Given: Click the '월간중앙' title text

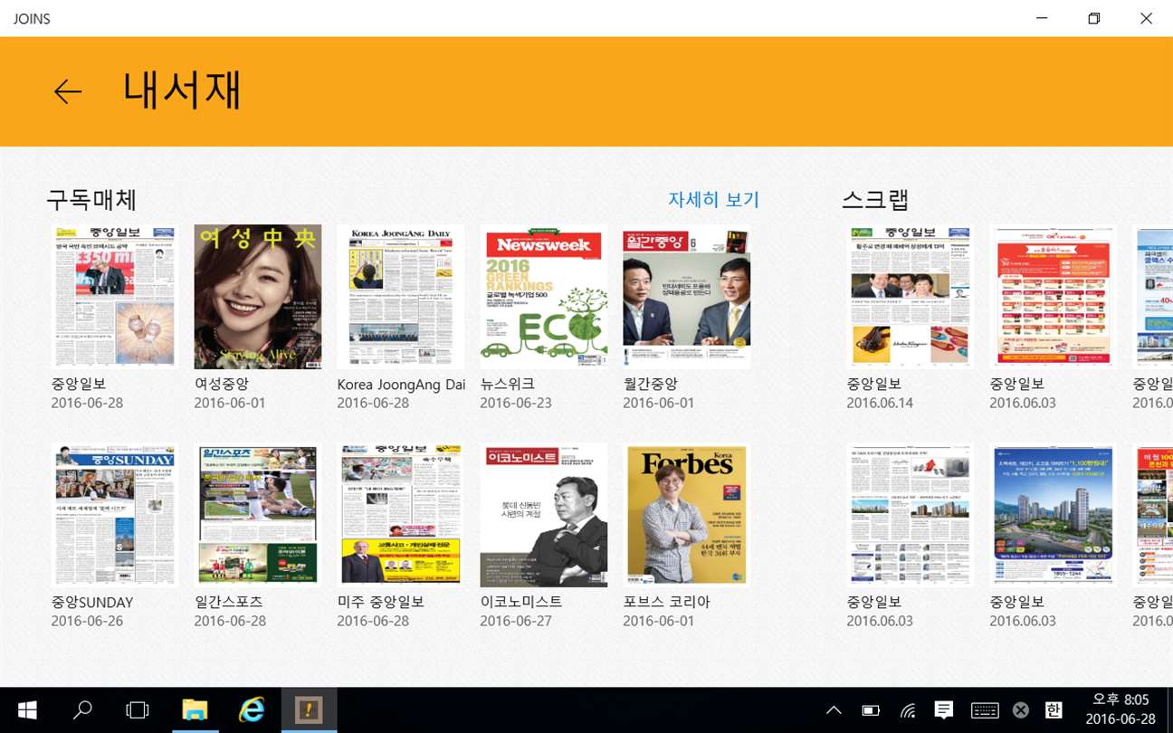Looking at the screenshot, I should pos(651,384).
